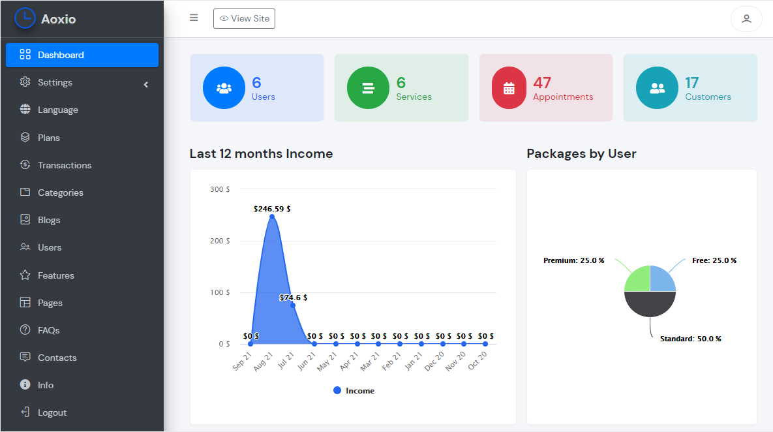
Task: Expand the Settings menu chevron arrow
Action: coord(146,84)
